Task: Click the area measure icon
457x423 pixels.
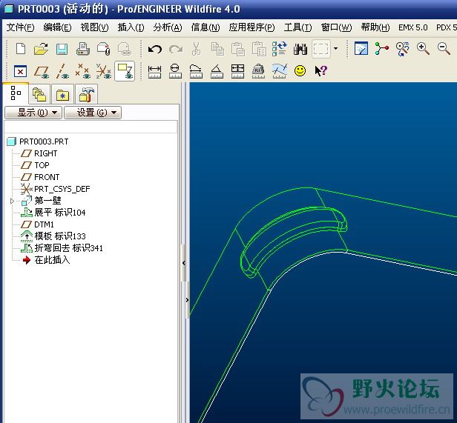Action: click(x=237, y=72)
